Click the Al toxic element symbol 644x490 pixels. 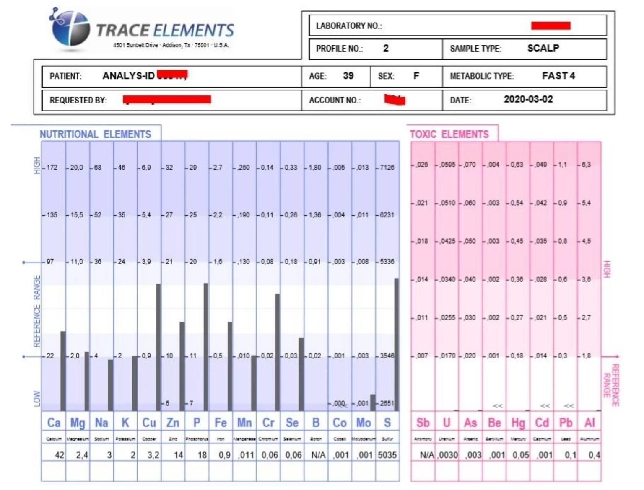tap(589, 423)
